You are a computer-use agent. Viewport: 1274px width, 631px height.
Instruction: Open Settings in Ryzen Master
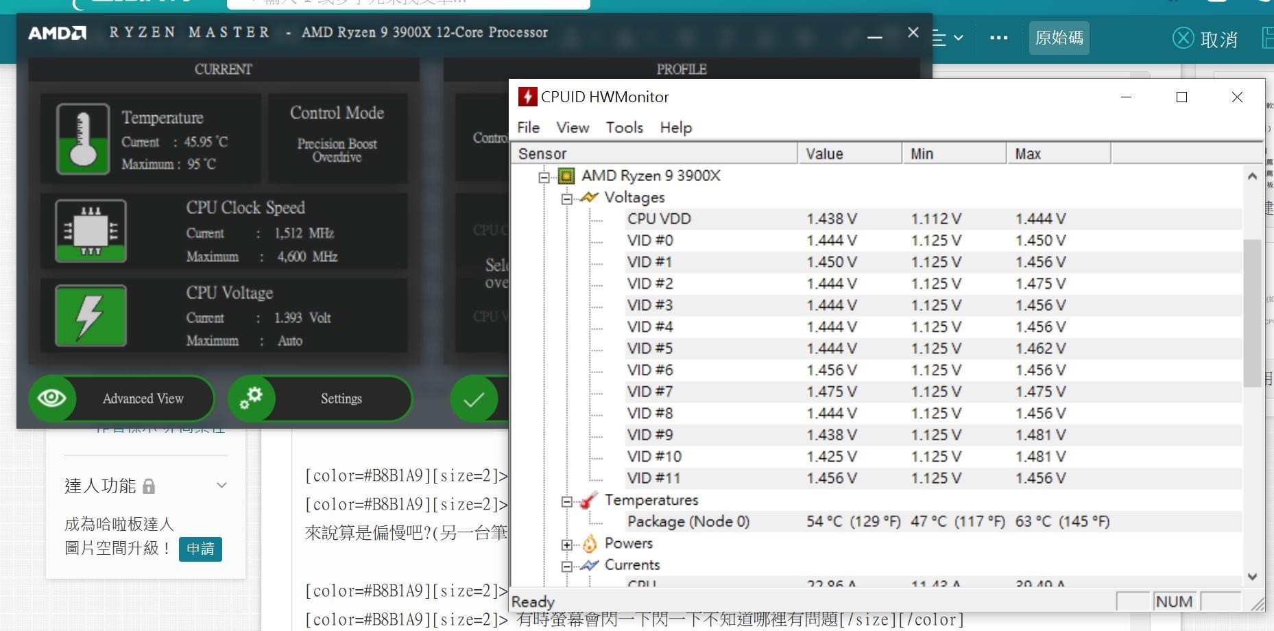tap(320, 398)
